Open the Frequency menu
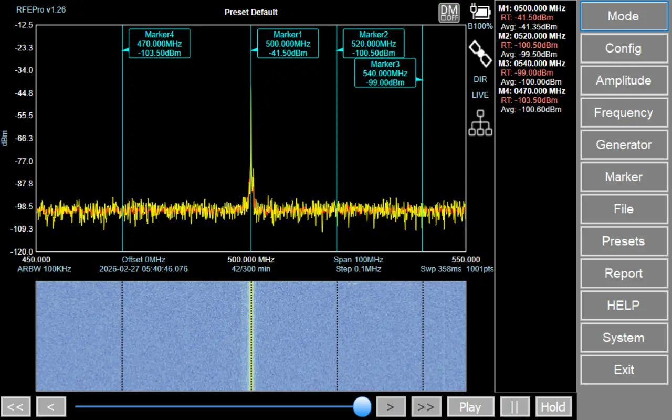This screenshot has height=420, width=672. pos(623,113)
